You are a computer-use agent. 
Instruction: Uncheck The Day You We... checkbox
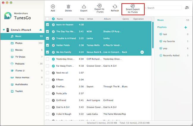[48, 32]
